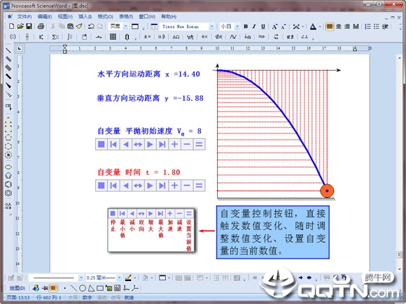The height and width of the screenshot is (304, 406).
Task: Undo the last action
Action: click(91, 26)
